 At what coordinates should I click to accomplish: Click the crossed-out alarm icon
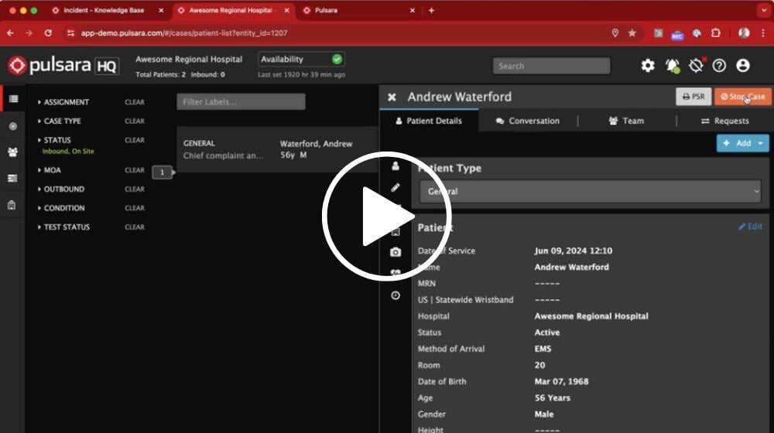coord(696,65)
